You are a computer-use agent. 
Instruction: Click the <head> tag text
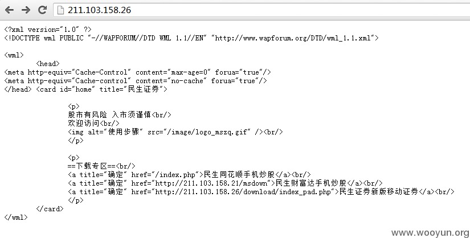(x=48, y=64)
